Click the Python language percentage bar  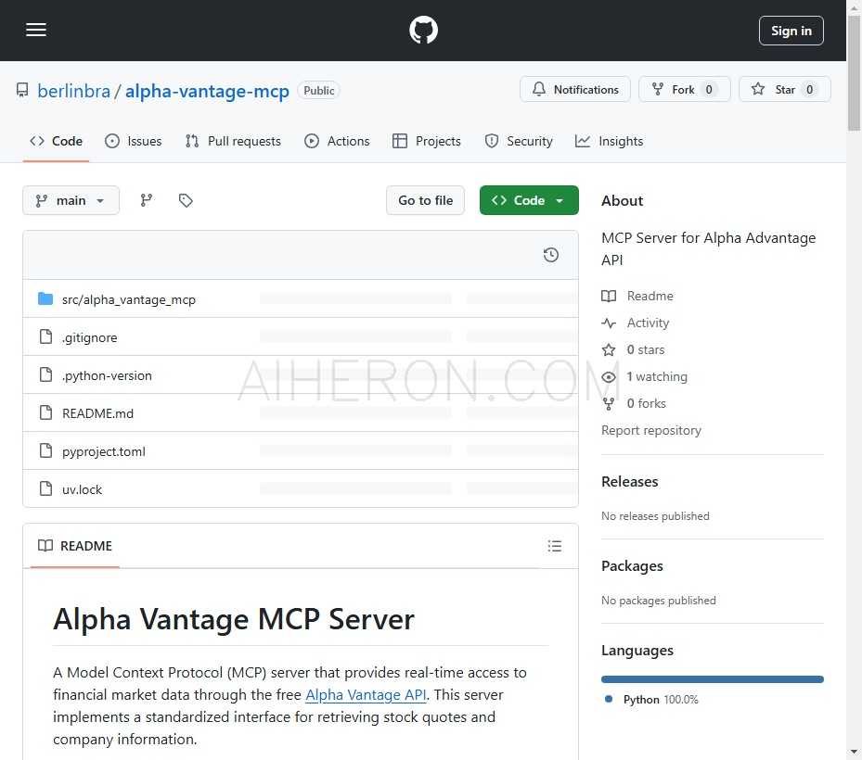(x=712, y=678)
